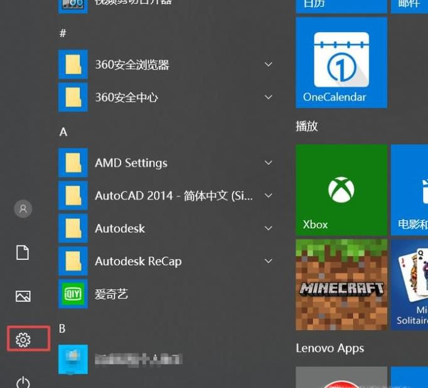Select the Autodesk ReCap label text
Image resolution: width=428 pixels, height=388 pixels.
click(138, 261)
